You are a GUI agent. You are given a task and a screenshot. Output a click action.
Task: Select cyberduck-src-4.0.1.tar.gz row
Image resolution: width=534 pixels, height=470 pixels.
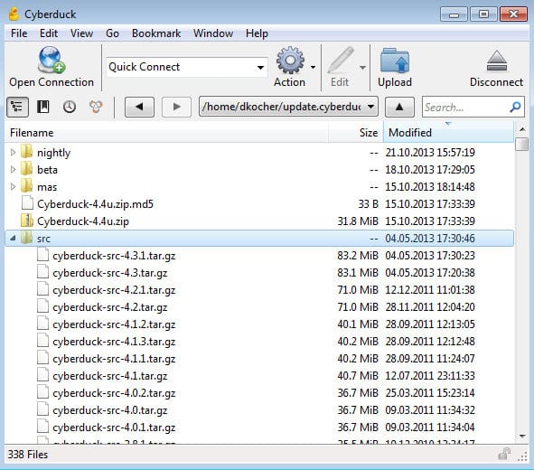[x=259, y=428]
